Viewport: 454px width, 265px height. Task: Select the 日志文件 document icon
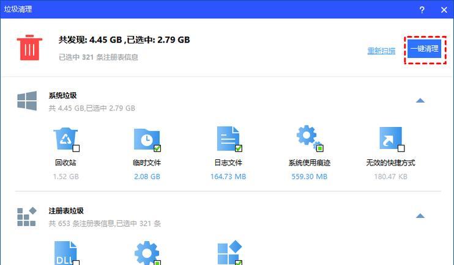228,139
